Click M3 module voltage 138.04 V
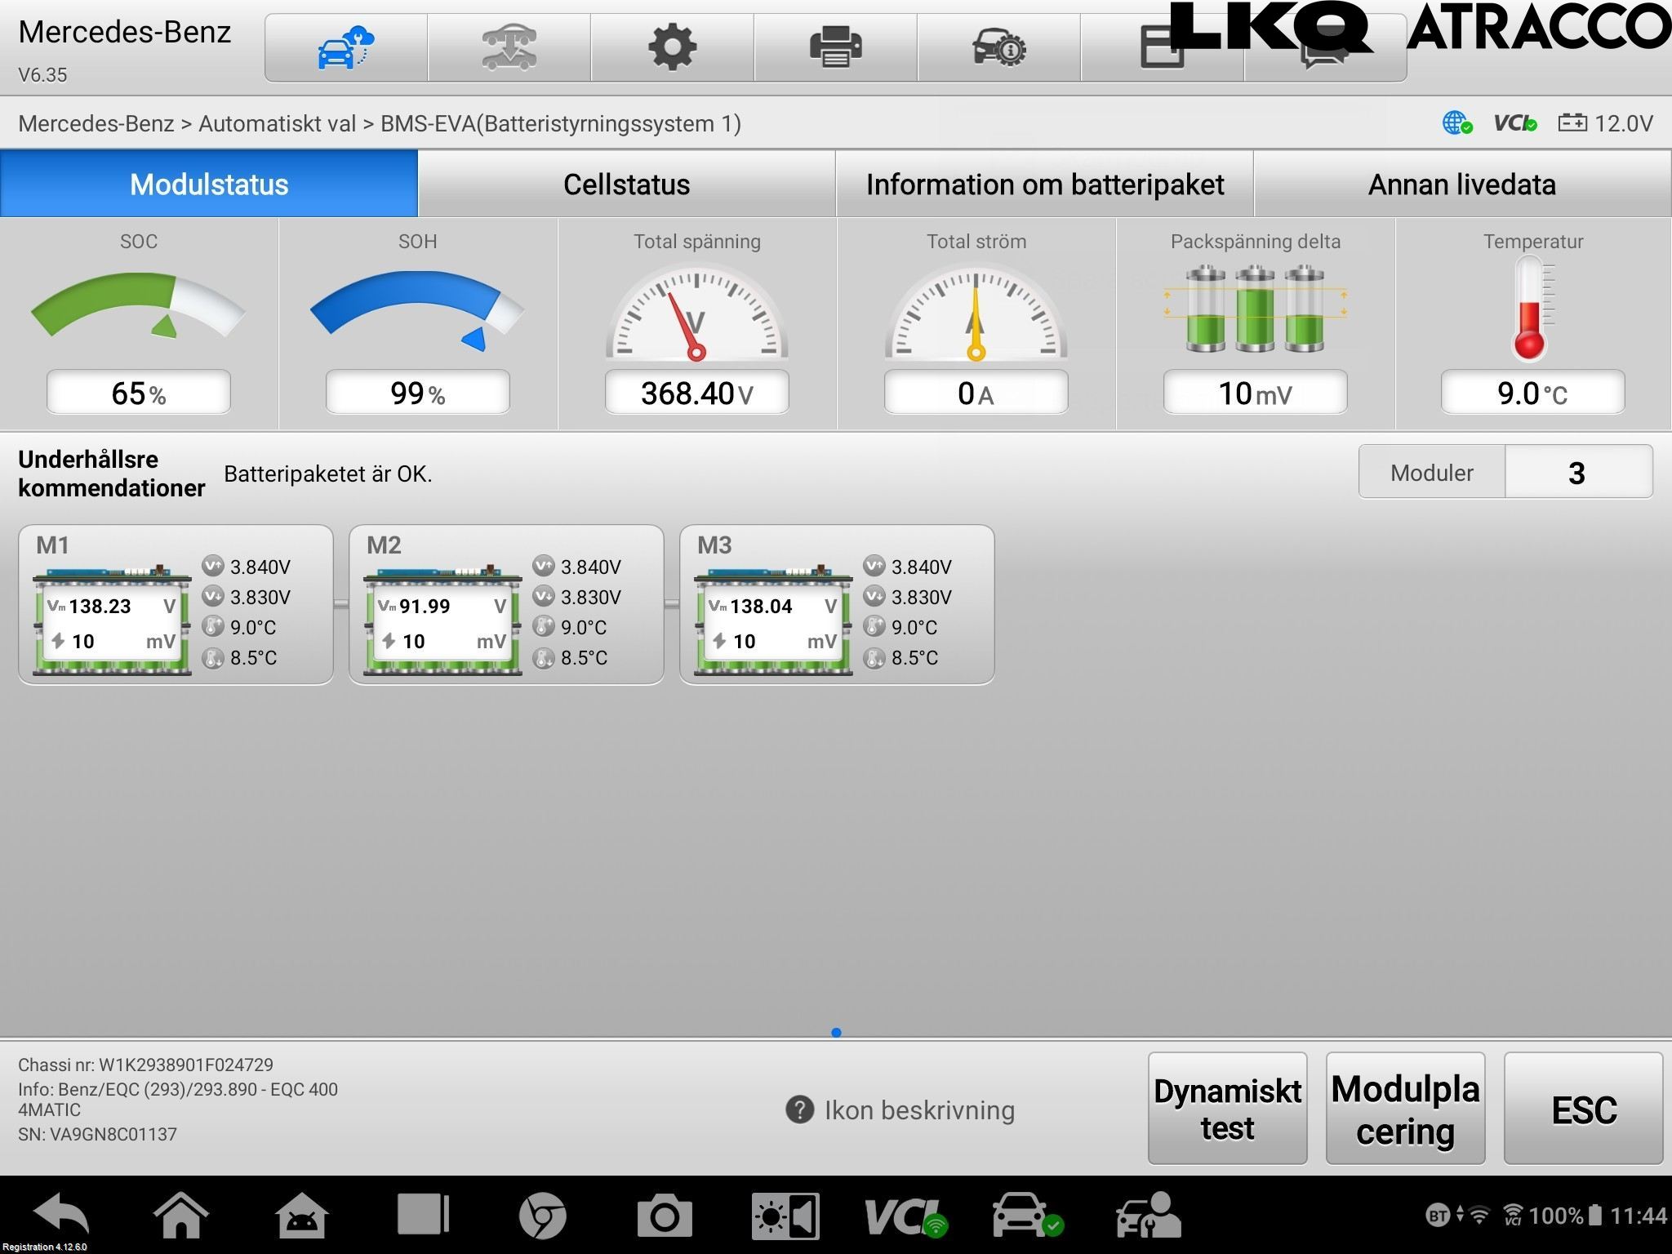This screenshot has width=1672, height=1254. click(772, 606)
